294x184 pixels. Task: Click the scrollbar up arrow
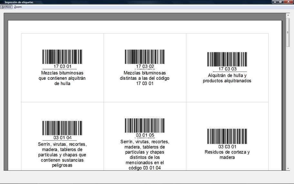click(x=288, y=15)
